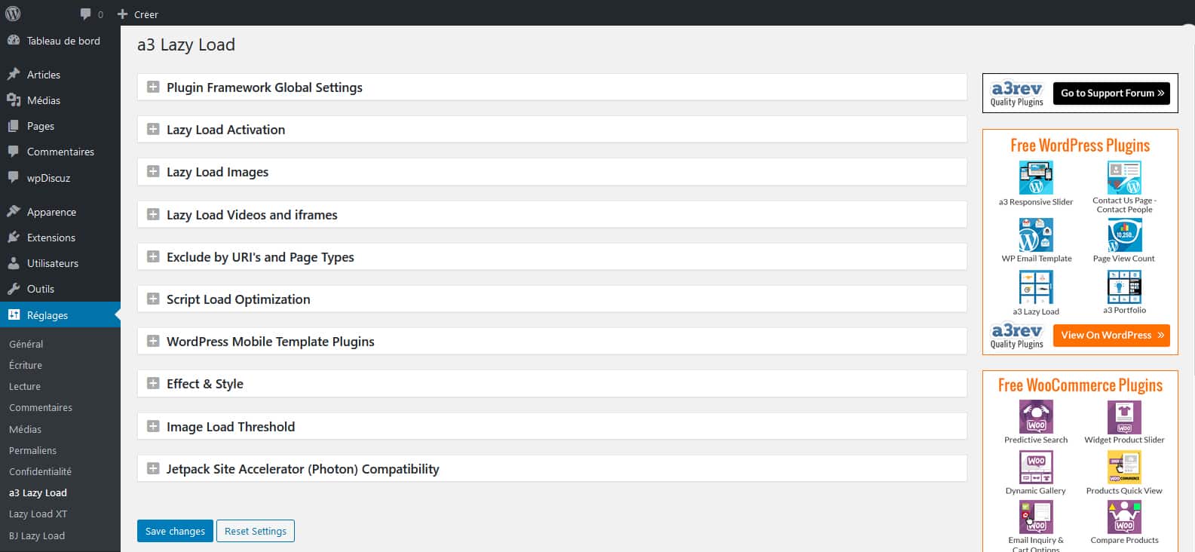Click the Dynamic Gallery plugin icon

click(x=1036, y=468)
